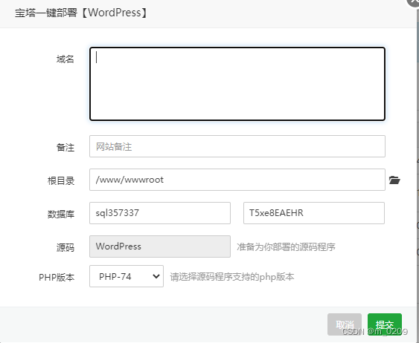Click the cancel button 取消
419x343 pixels.
(345, 324)
